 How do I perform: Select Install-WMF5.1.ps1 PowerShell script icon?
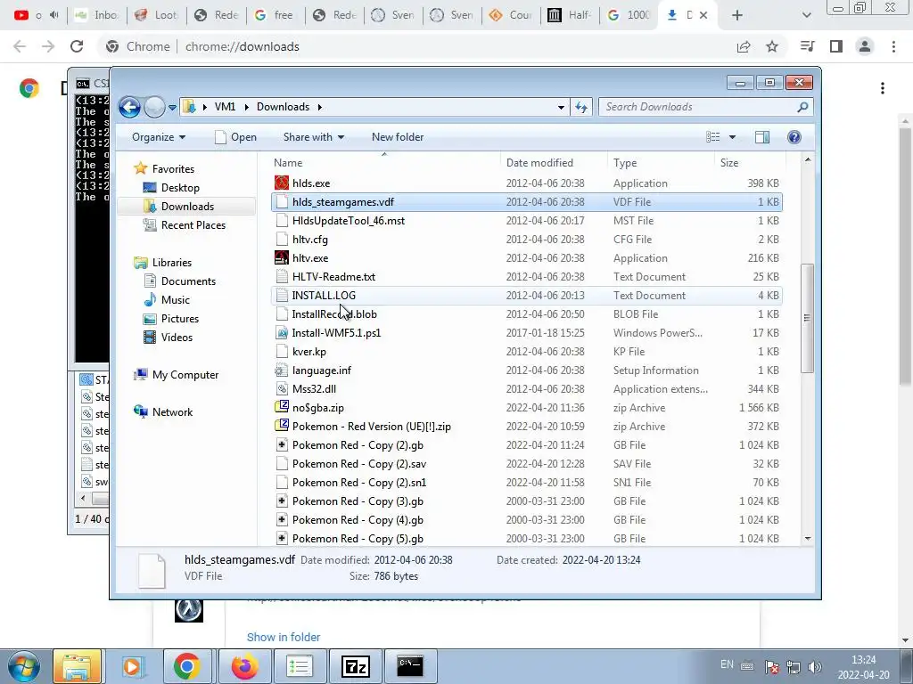(x=282, y=333)
